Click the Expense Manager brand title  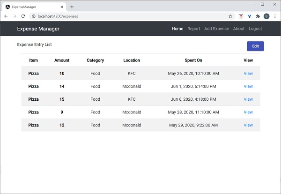click(38, 29)
